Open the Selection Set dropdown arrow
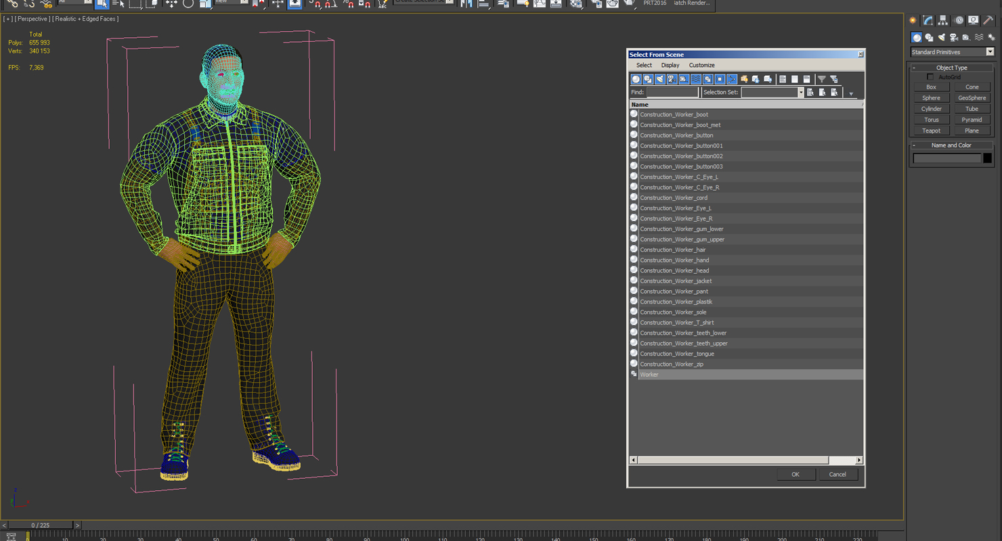 [x=800, y=93]
